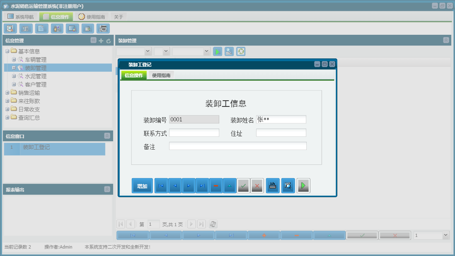Select the person lookup icon beside the green arrow
The width and height of the screenshot is (455, 256).
pos(229,51)
